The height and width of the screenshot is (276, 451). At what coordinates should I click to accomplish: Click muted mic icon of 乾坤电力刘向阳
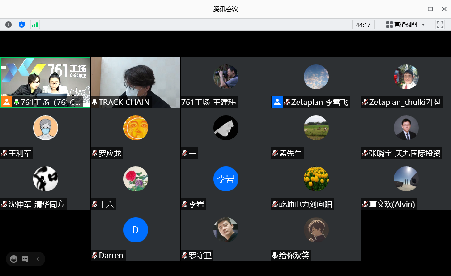[x=275, y=204]
